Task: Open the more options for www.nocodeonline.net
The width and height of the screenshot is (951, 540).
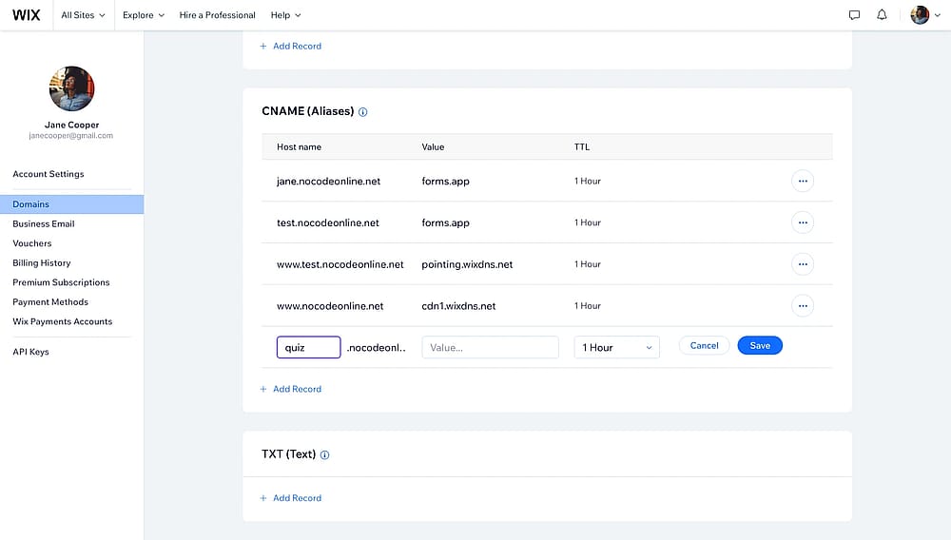Action: point(803,306)
